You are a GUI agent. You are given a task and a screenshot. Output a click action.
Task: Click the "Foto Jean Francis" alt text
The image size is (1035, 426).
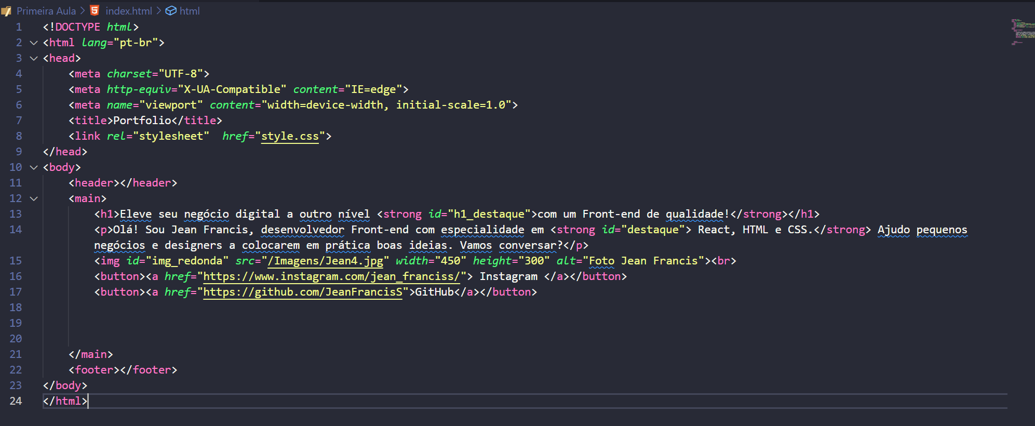[646, 261]
